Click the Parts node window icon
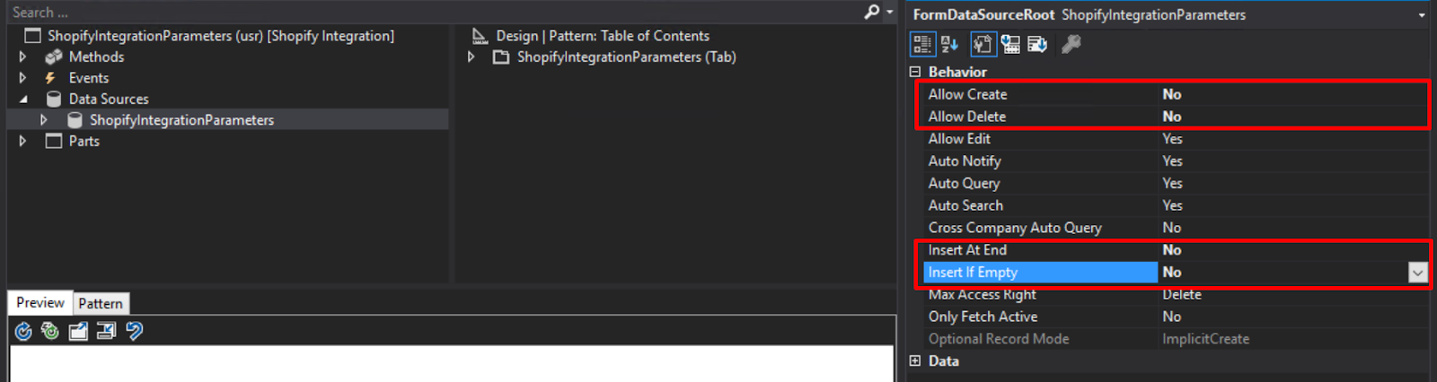The image size is (1437, 382). (54, 141)
